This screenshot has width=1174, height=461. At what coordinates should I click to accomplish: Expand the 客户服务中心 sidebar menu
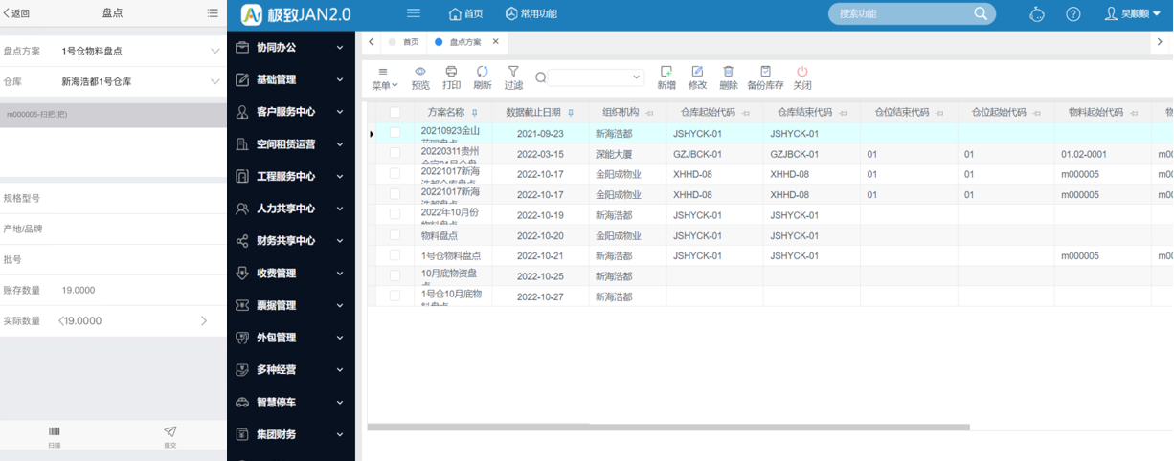click(x=290, y=112)
